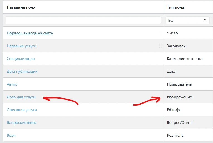
Task: Open the Порядок вывода на сайте field
Action: pos(30,33)
